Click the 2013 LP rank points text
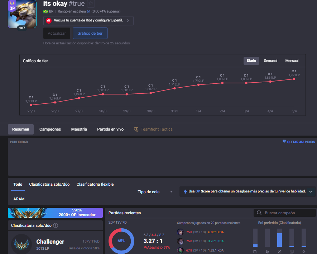This screenshot has height=254, width=317. click(x=43, y=248)
